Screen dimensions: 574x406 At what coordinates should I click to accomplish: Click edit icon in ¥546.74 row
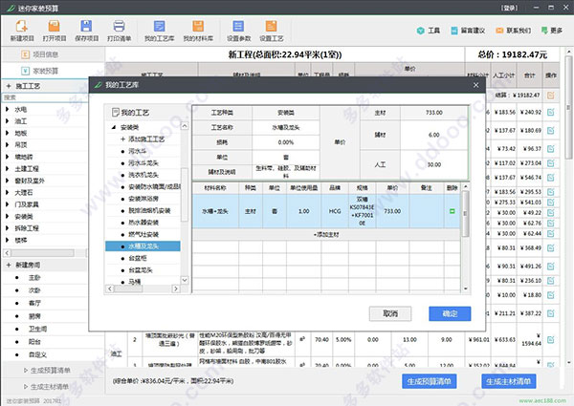551,178
